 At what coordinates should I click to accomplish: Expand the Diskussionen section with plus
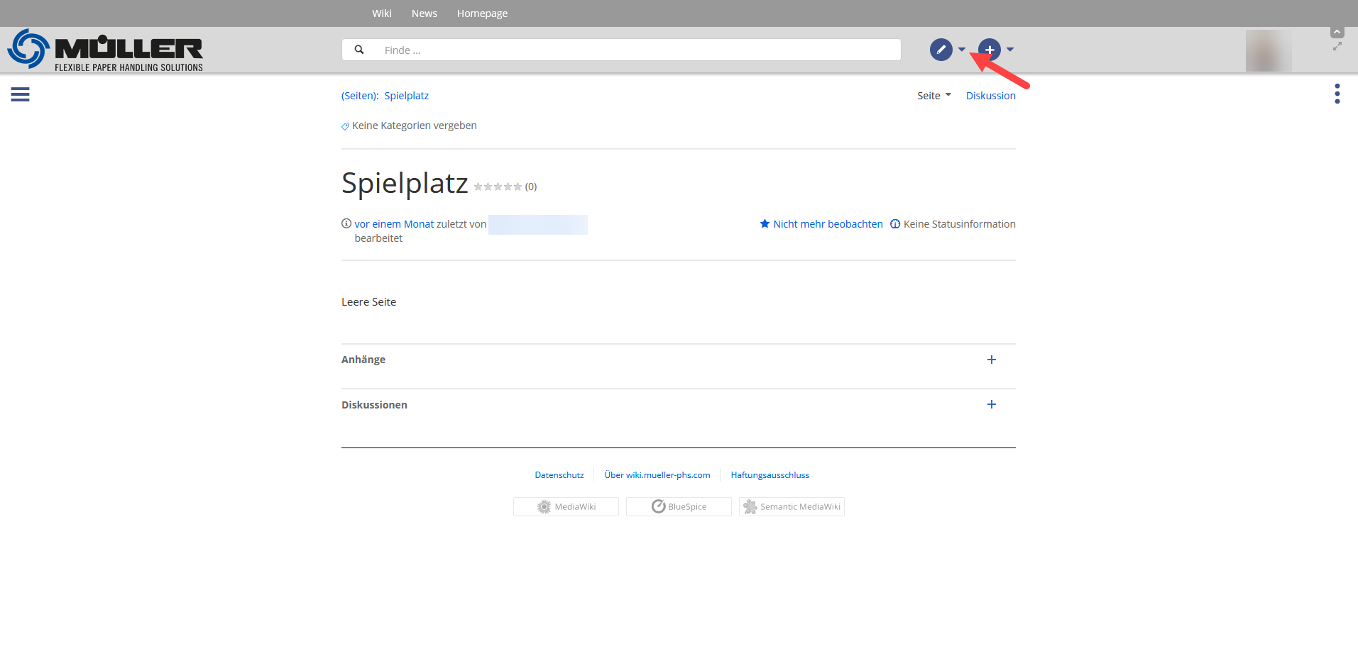[x=991, y=404]
